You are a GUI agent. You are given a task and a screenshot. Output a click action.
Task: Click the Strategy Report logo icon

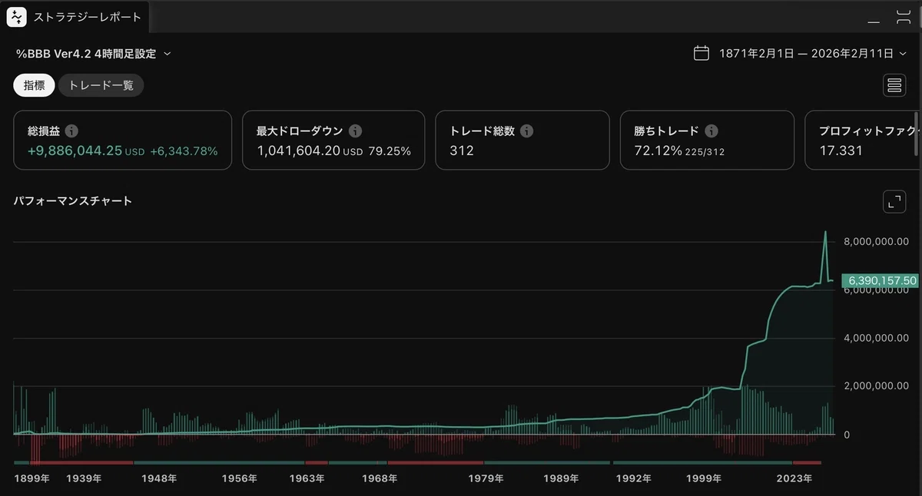17,17
